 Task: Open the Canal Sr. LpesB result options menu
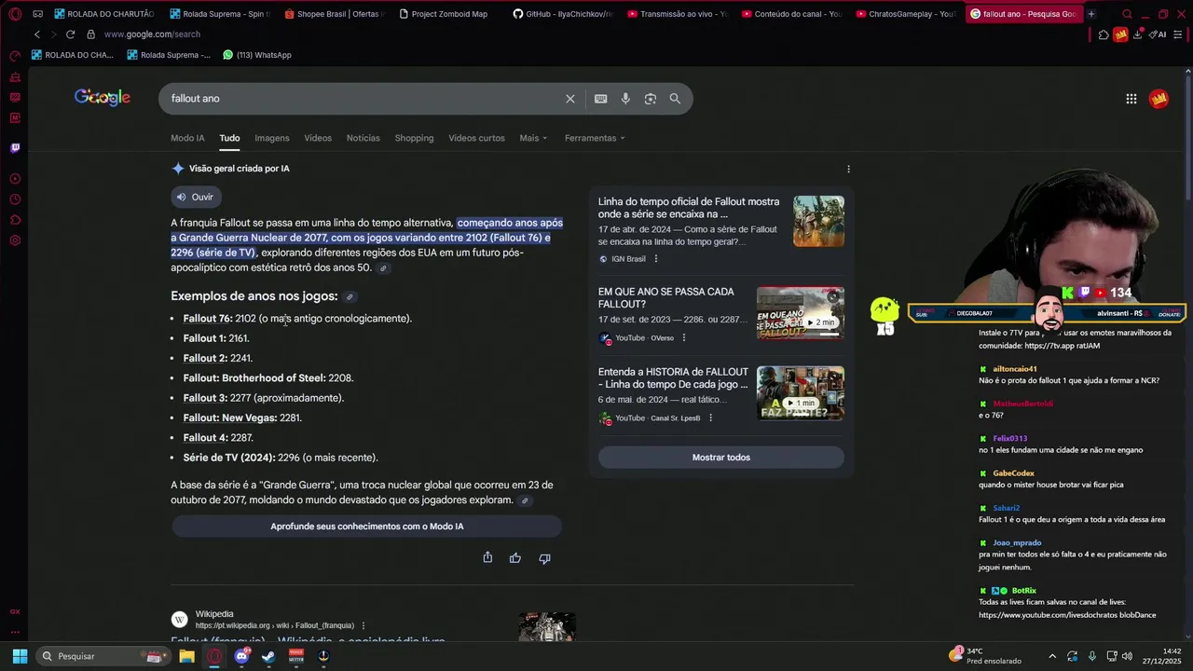(x=711, y=418)
